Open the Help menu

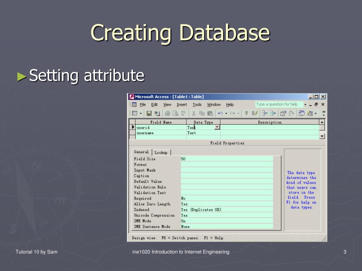230,104
